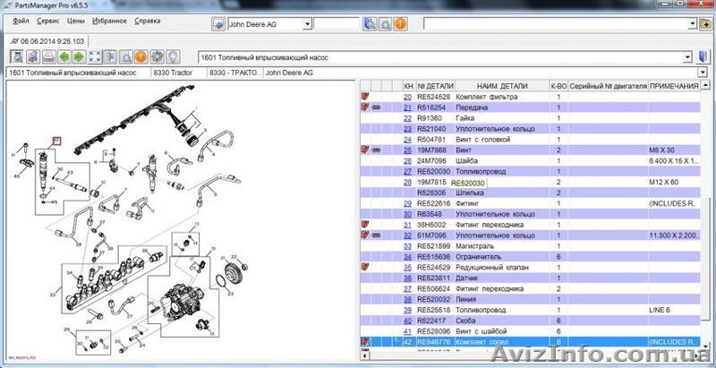
Task: Open the Избранное menu
Action: (x=107, y=20)
